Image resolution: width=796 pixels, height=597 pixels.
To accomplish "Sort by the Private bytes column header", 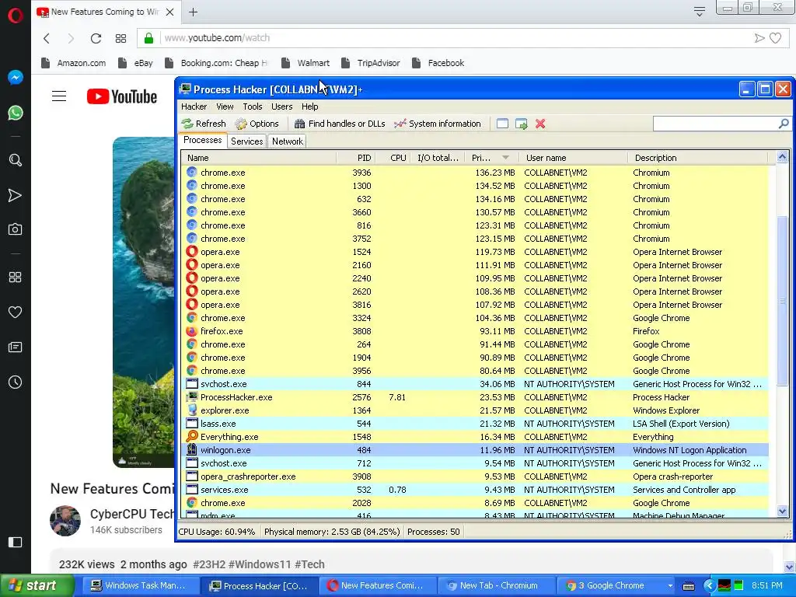I will pos(491,158).
